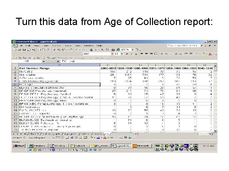The width and height of the screenshot is (229, 171).
Task: Expand the Name Box dropdown arrow
Action: pyautogui.click(x=44, y=61)
